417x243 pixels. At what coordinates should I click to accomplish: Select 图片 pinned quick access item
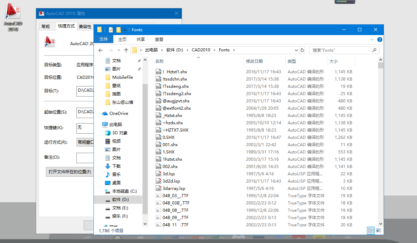tap(116, 69)
